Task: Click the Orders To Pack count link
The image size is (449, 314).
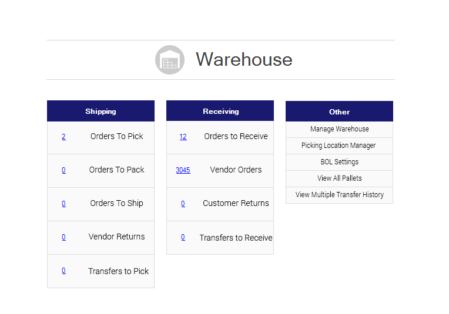Action: [x=63, y=170]
